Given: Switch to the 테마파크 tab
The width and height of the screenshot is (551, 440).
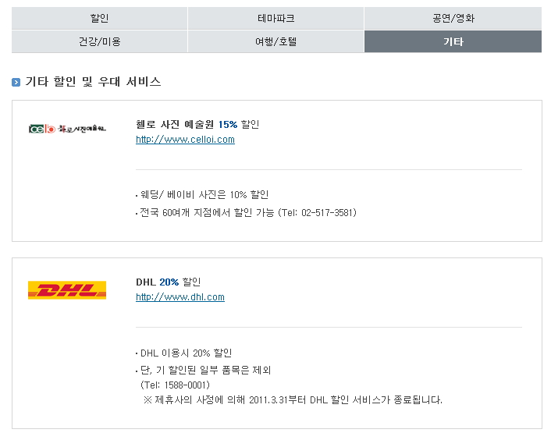Looking at the screenshot, I should (275, 18).
